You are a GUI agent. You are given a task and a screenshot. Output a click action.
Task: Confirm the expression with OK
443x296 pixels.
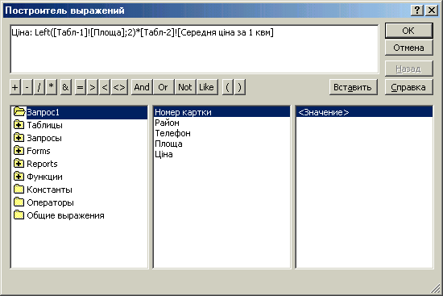408,31
